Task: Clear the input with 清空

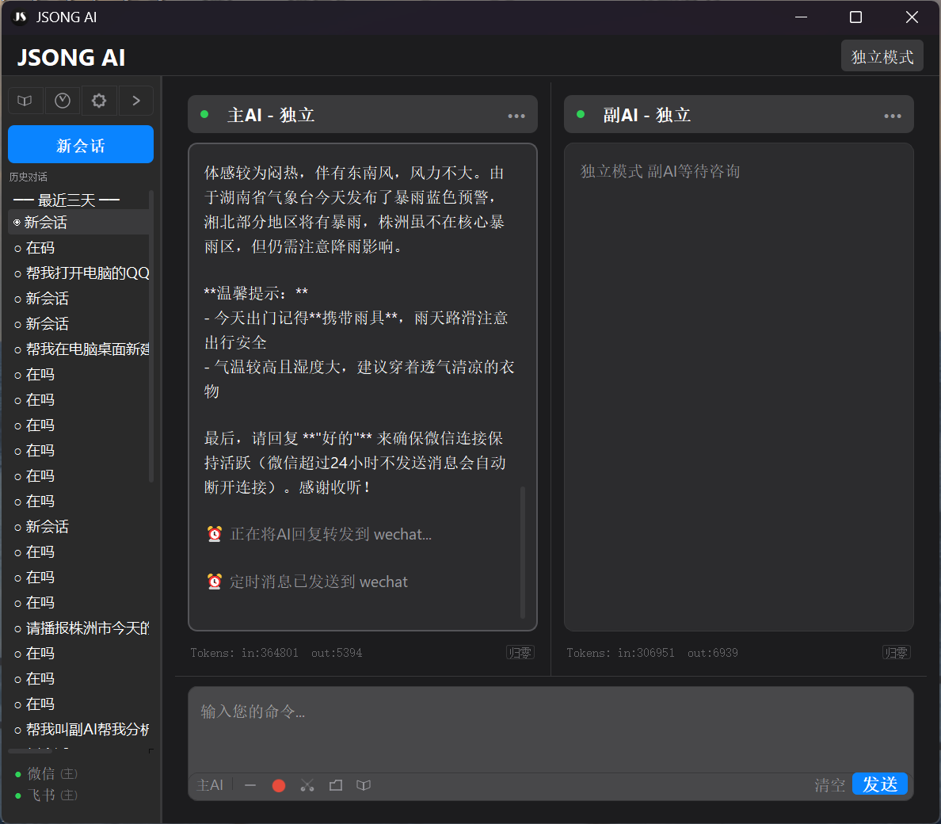Action: pos(829,785)
